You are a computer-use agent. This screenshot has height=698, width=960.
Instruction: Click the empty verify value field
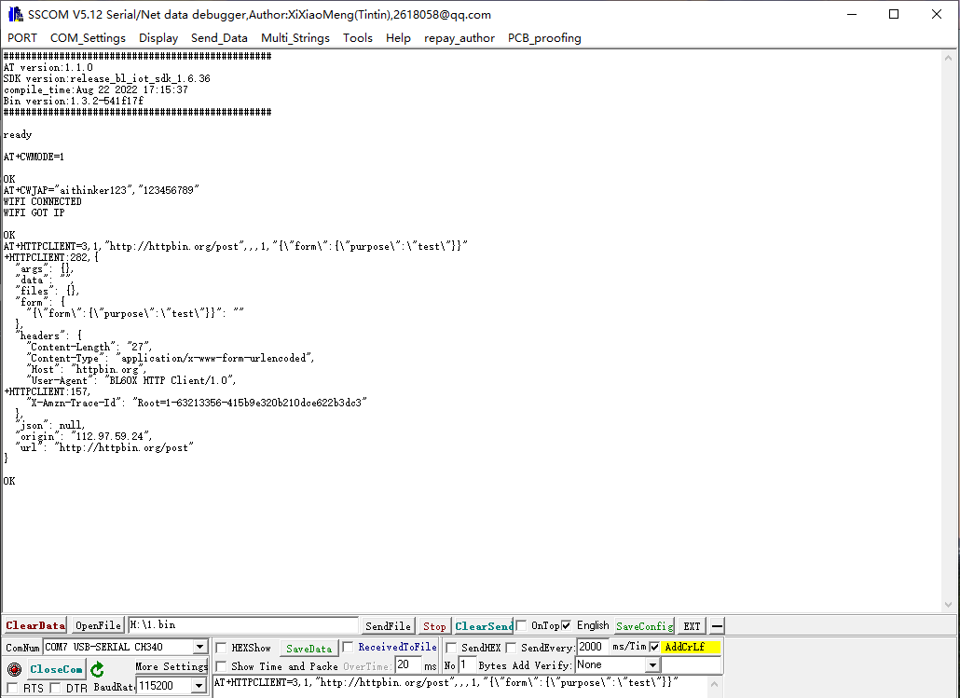692,665
